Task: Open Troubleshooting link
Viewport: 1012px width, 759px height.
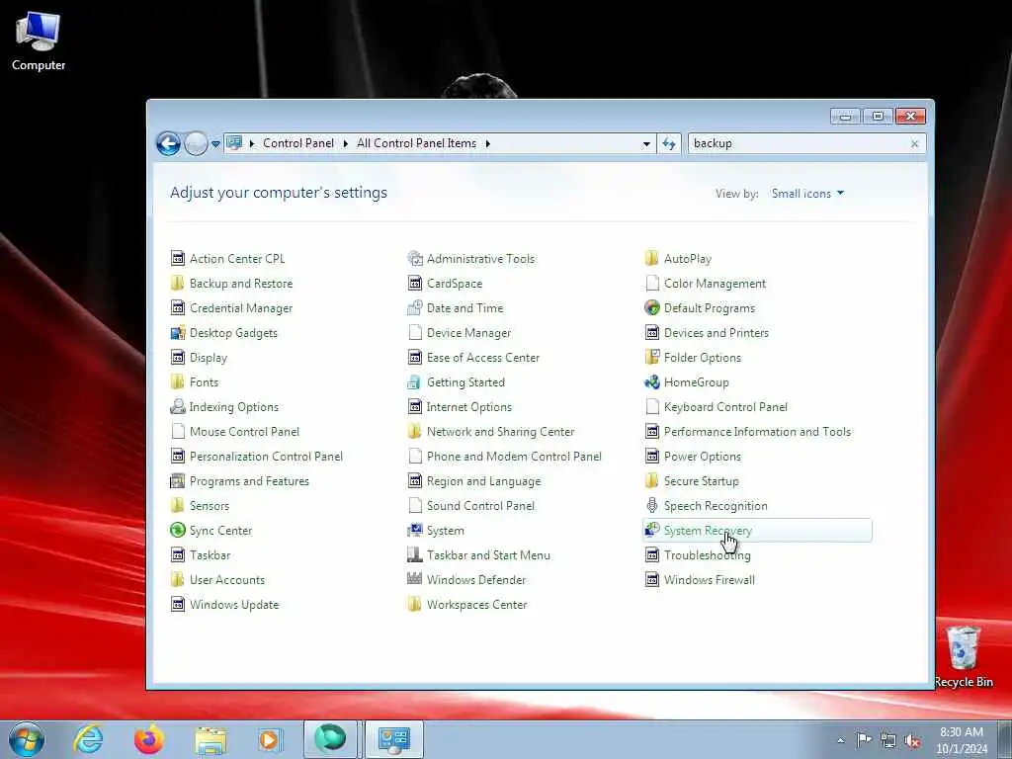Action: pyautogui.click(x=707, y=555)
